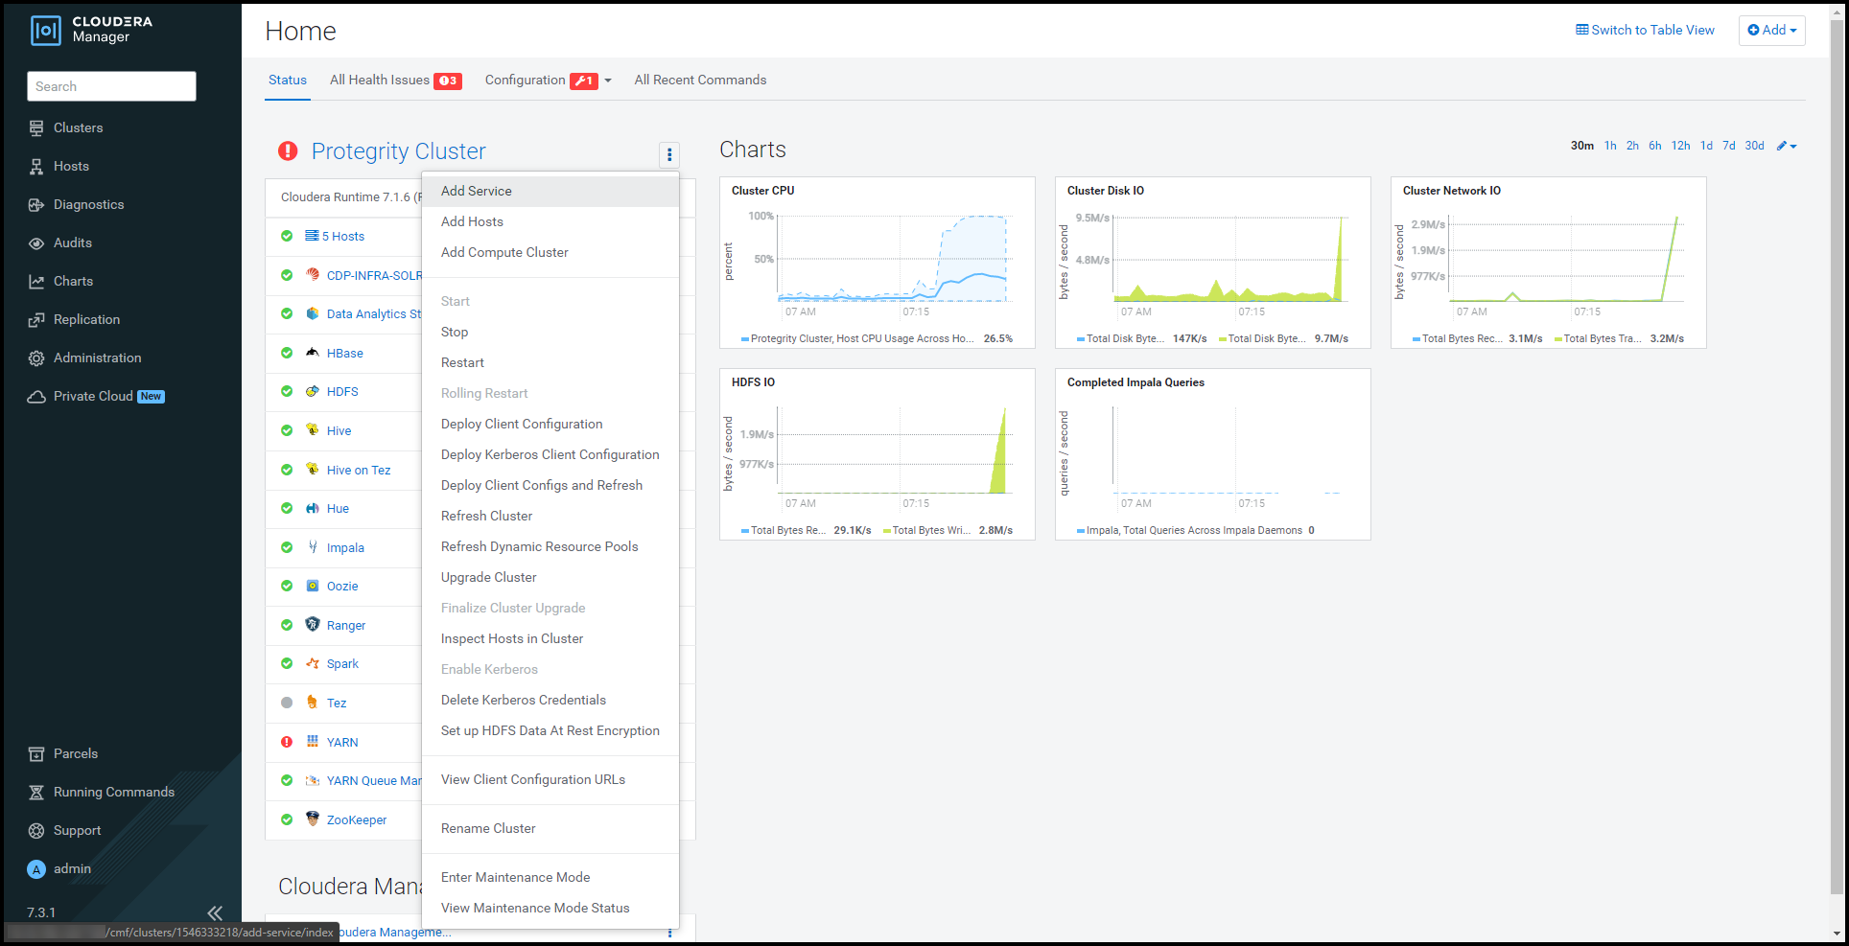Select Add Service from the menu
The height and width of the screenshot is (946, 1849).
click(x=477, y=192)
